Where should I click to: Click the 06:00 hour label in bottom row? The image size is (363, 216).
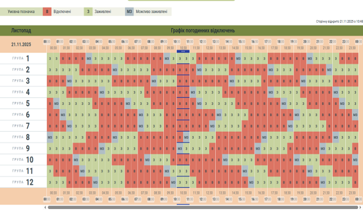pos(124,199)
